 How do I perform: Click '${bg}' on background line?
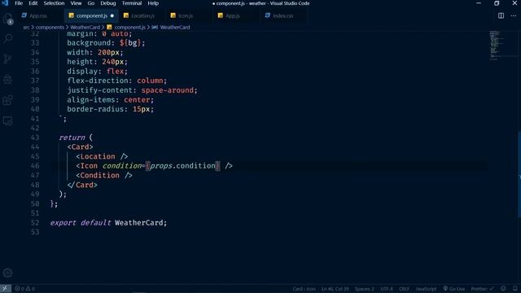[130, 42]
